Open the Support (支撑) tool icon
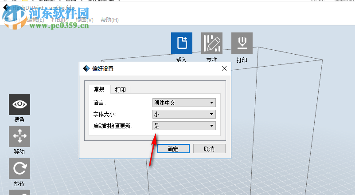The width and height of the screenshot is (355, 195). [212, 43]
